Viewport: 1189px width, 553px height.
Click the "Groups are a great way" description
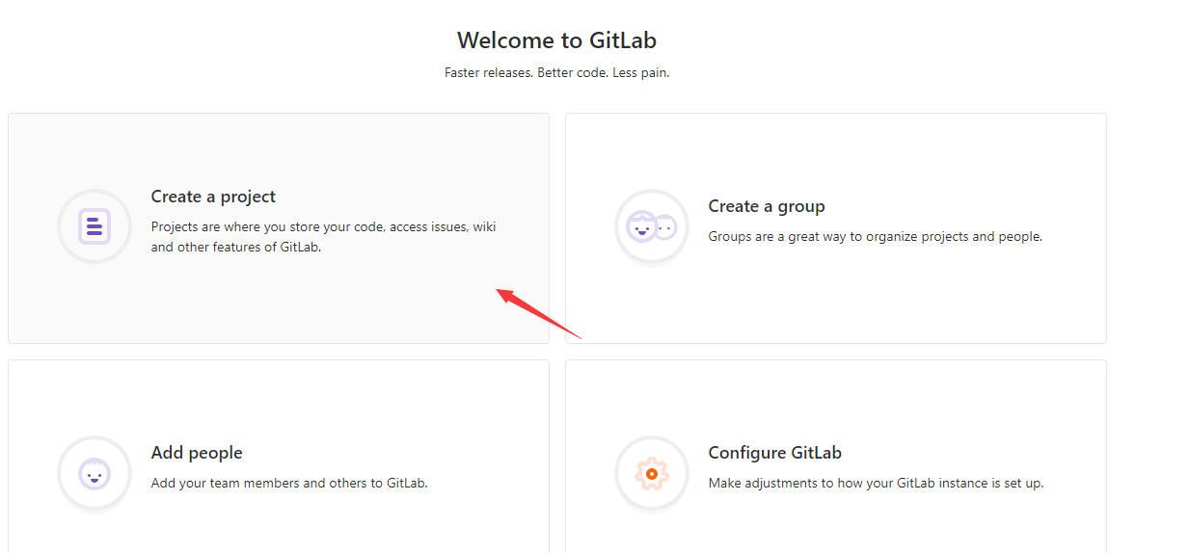click(876, 236)
